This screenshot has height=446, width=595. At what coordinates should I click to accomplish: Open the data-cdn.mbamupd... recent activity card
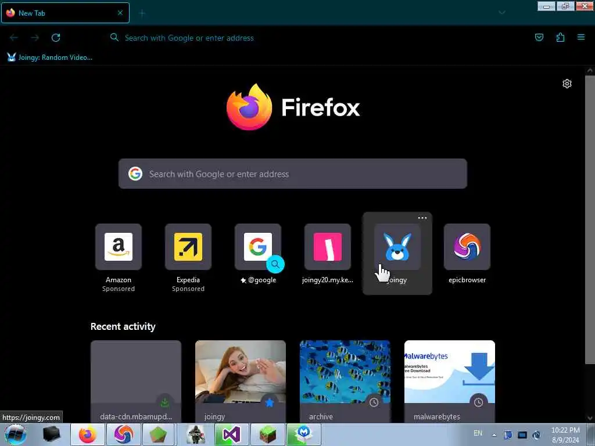pyautogui.click(x=136, y=382)
